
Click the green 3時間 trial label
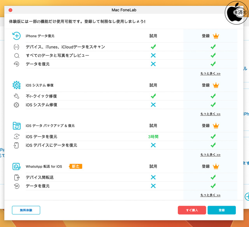[x=153, y=137]
